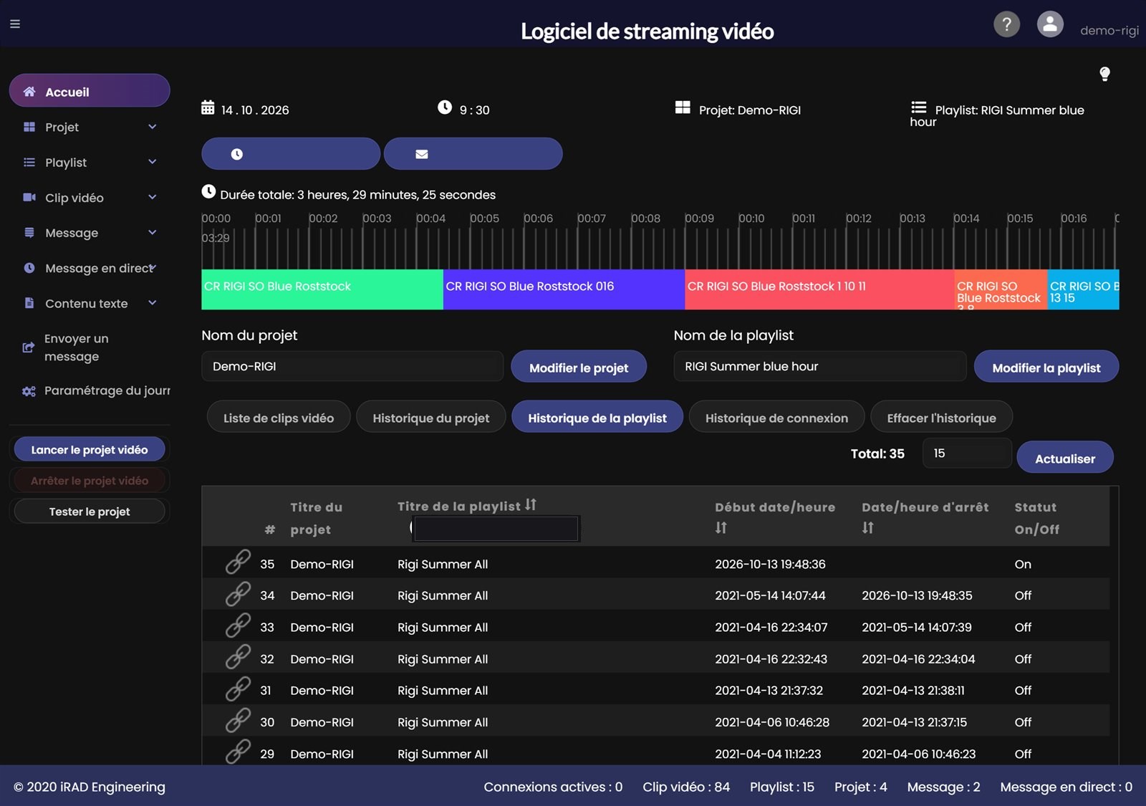Click Lancer le projet vidéo
This screenshot has width=1146, height=806.
90,450
